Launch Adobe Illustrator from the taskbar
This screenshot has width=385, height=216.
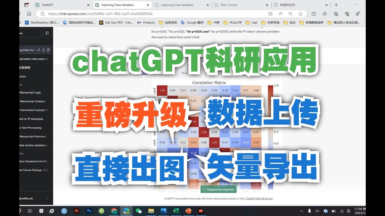77,211
